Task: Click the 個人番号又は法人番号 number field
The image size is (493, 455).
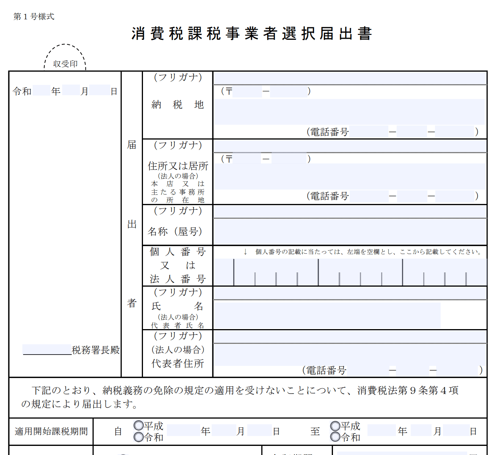Action: (x=350, y=272)
